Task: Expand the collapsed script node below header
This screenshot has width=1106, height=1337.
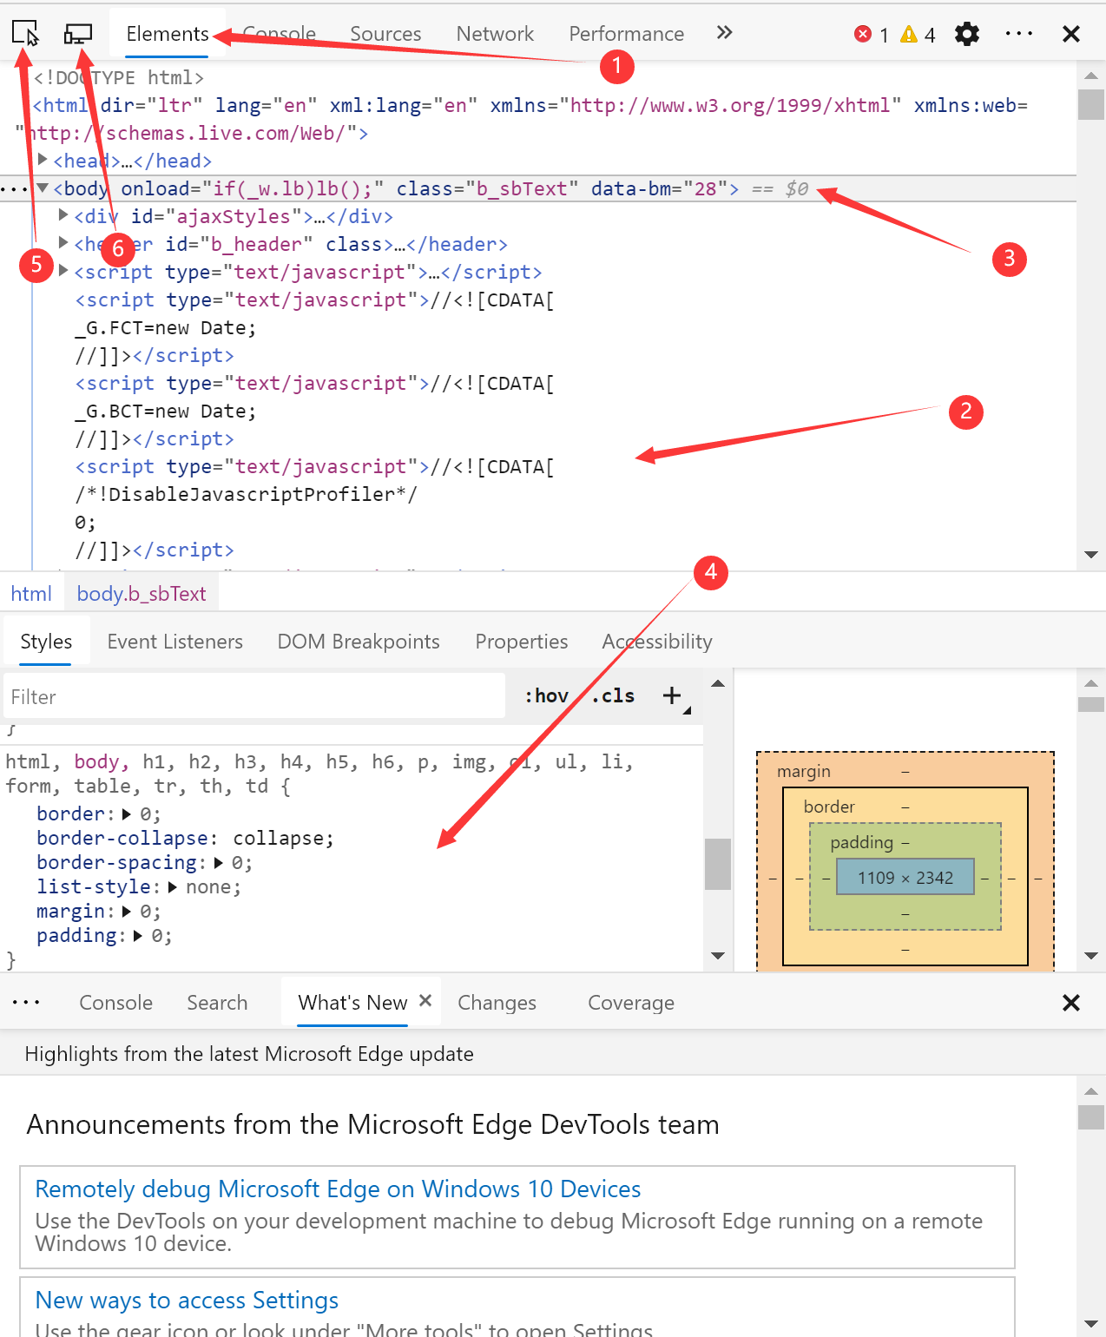Action: [63, 271]
